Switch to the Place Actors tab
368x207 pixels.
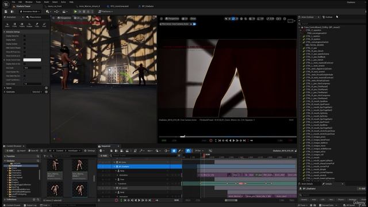coord(34,17)
